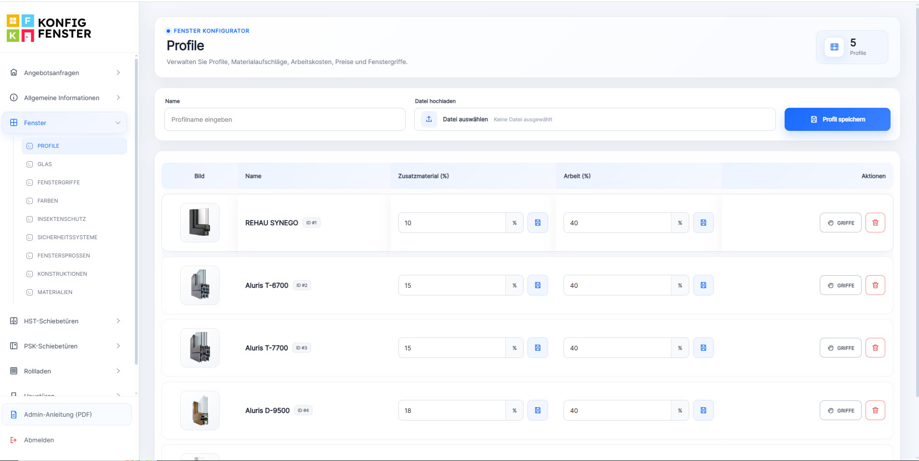
Task: Click the PSK-Schiebetüren sidebar icon
Action: pos(14,346)
